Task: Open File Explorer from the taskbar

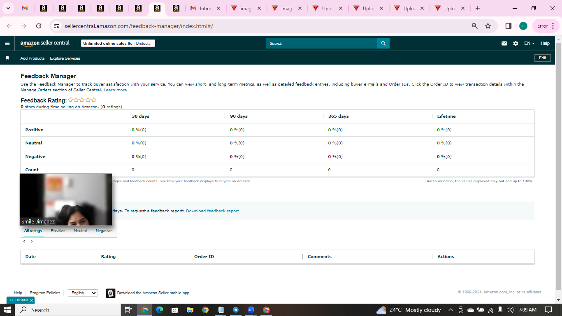Action: pyautogui.click(x=190, y=310)
